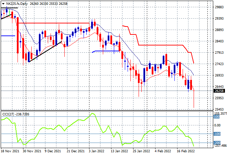This screenshot has height=155, width=227.
Task: Select the 18 Nov 2021 date label
Action: [x=10, y=151]
